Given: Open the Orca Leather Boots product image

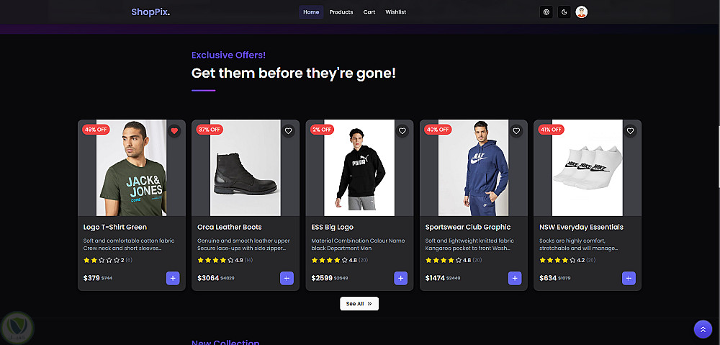Looking at the screenshot, I should click(x=246, y=168).
